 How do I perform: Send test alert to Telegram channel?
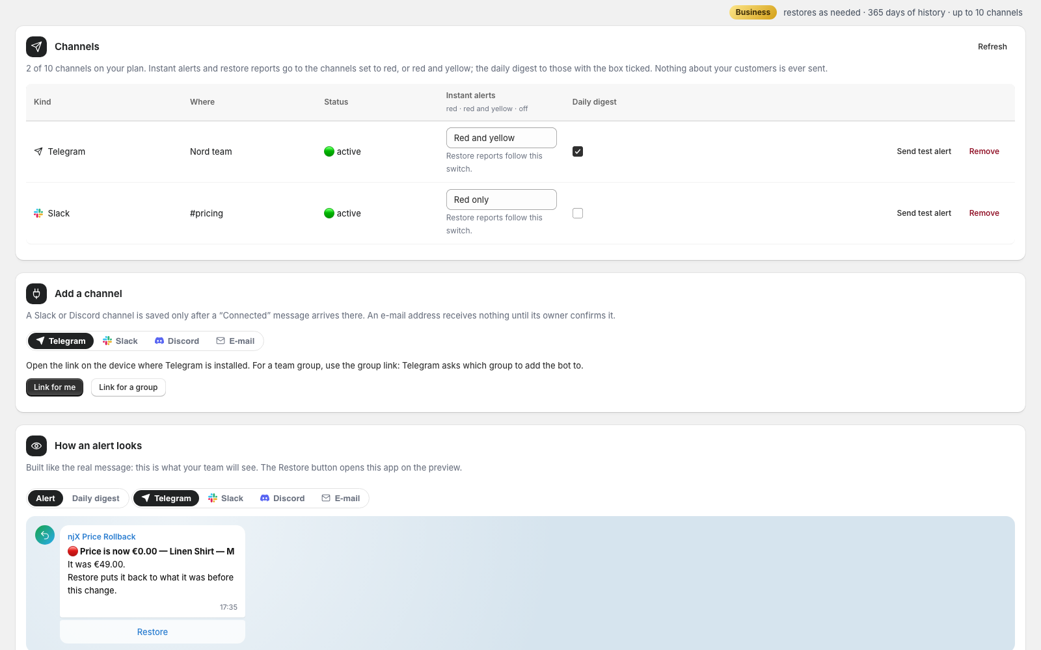(924, 151)
